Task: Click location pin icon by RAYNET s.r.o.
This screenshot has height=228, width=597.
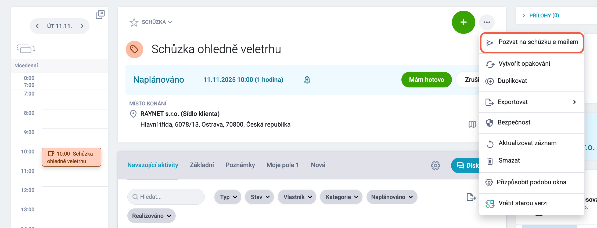Action: pyautogui.click(x=133, y=114)
